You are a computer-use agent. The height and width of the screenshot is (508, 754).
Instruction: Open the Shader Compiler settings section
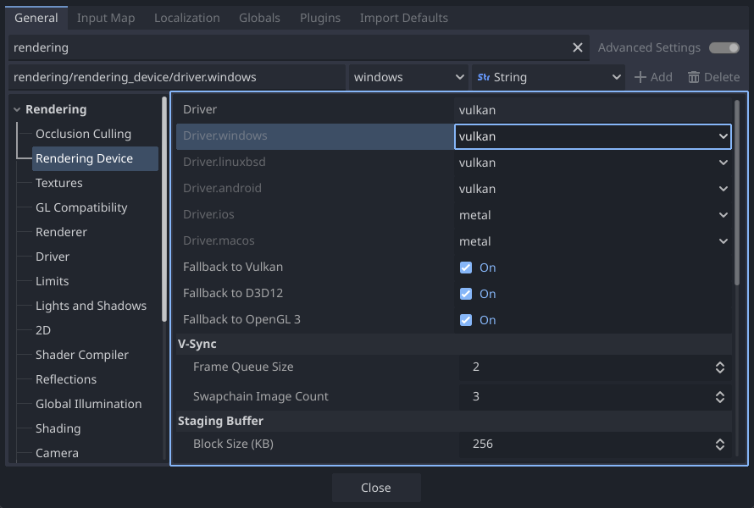81,354
